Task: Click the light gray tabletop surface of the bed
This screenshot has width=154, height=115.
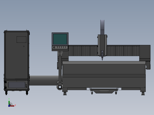Action: [104, 63]
